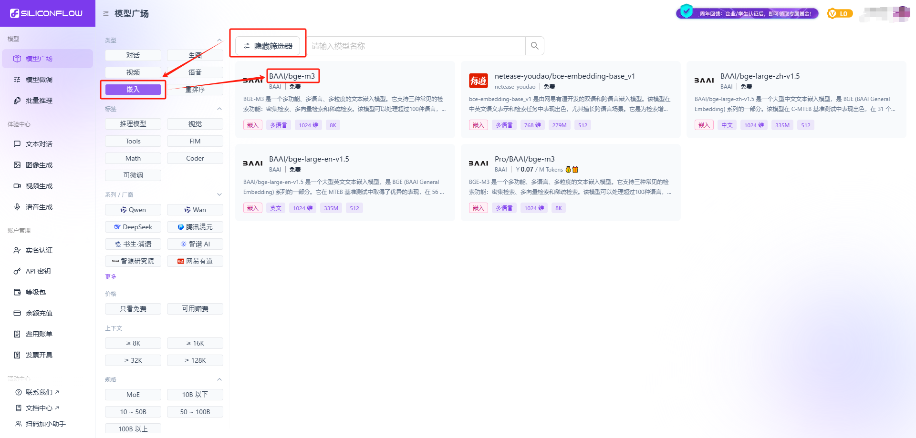Toggle the Math tag filter
This screenshot has width=916, height=438.
(133, 158)
